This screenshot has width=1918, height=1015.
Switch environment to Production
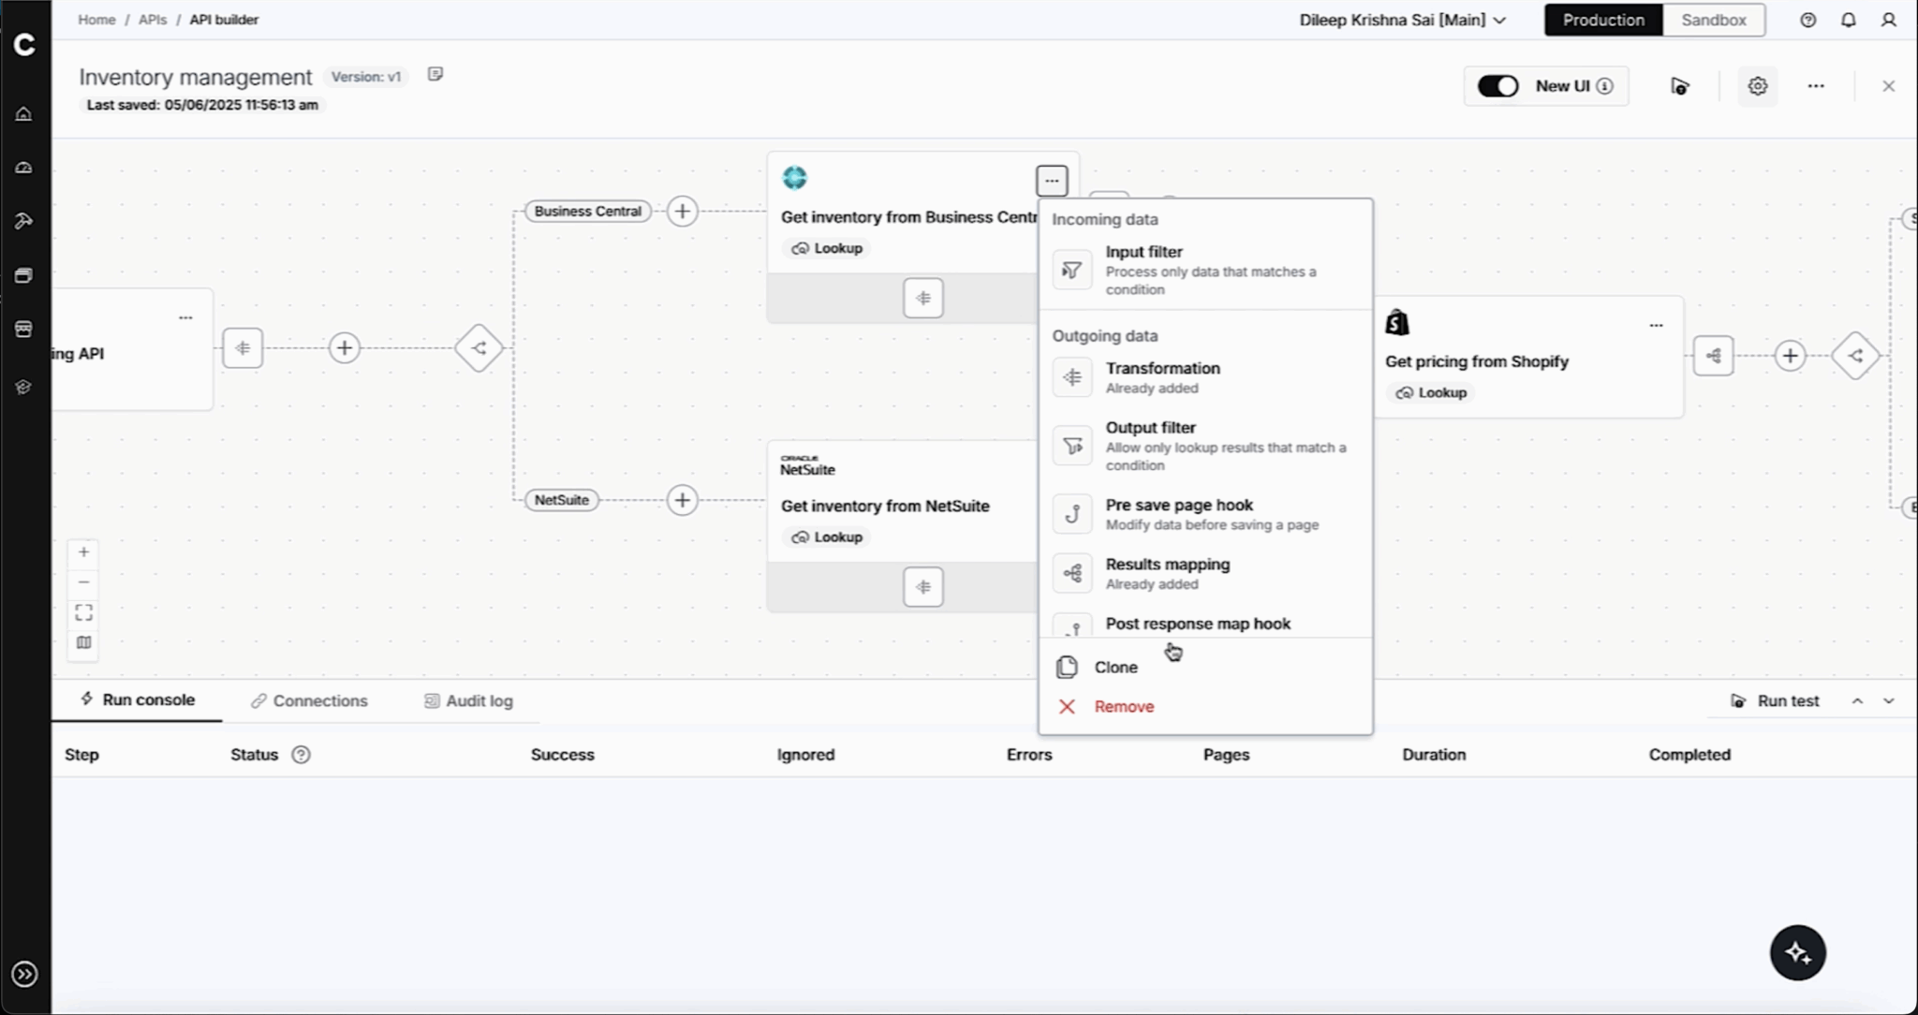1602,20
